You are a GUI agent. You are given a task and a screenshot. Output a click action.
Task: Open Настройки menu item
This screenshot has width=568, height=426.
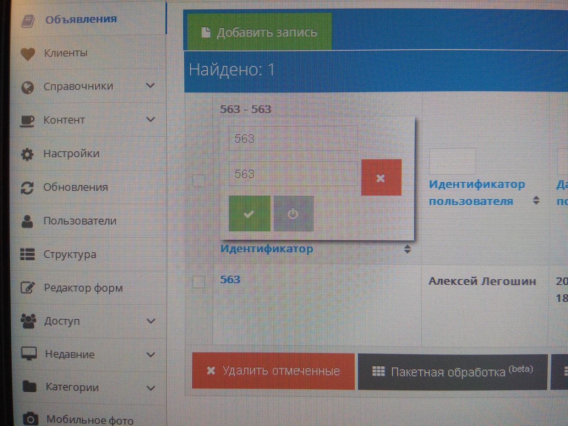(x=71, y=154)
